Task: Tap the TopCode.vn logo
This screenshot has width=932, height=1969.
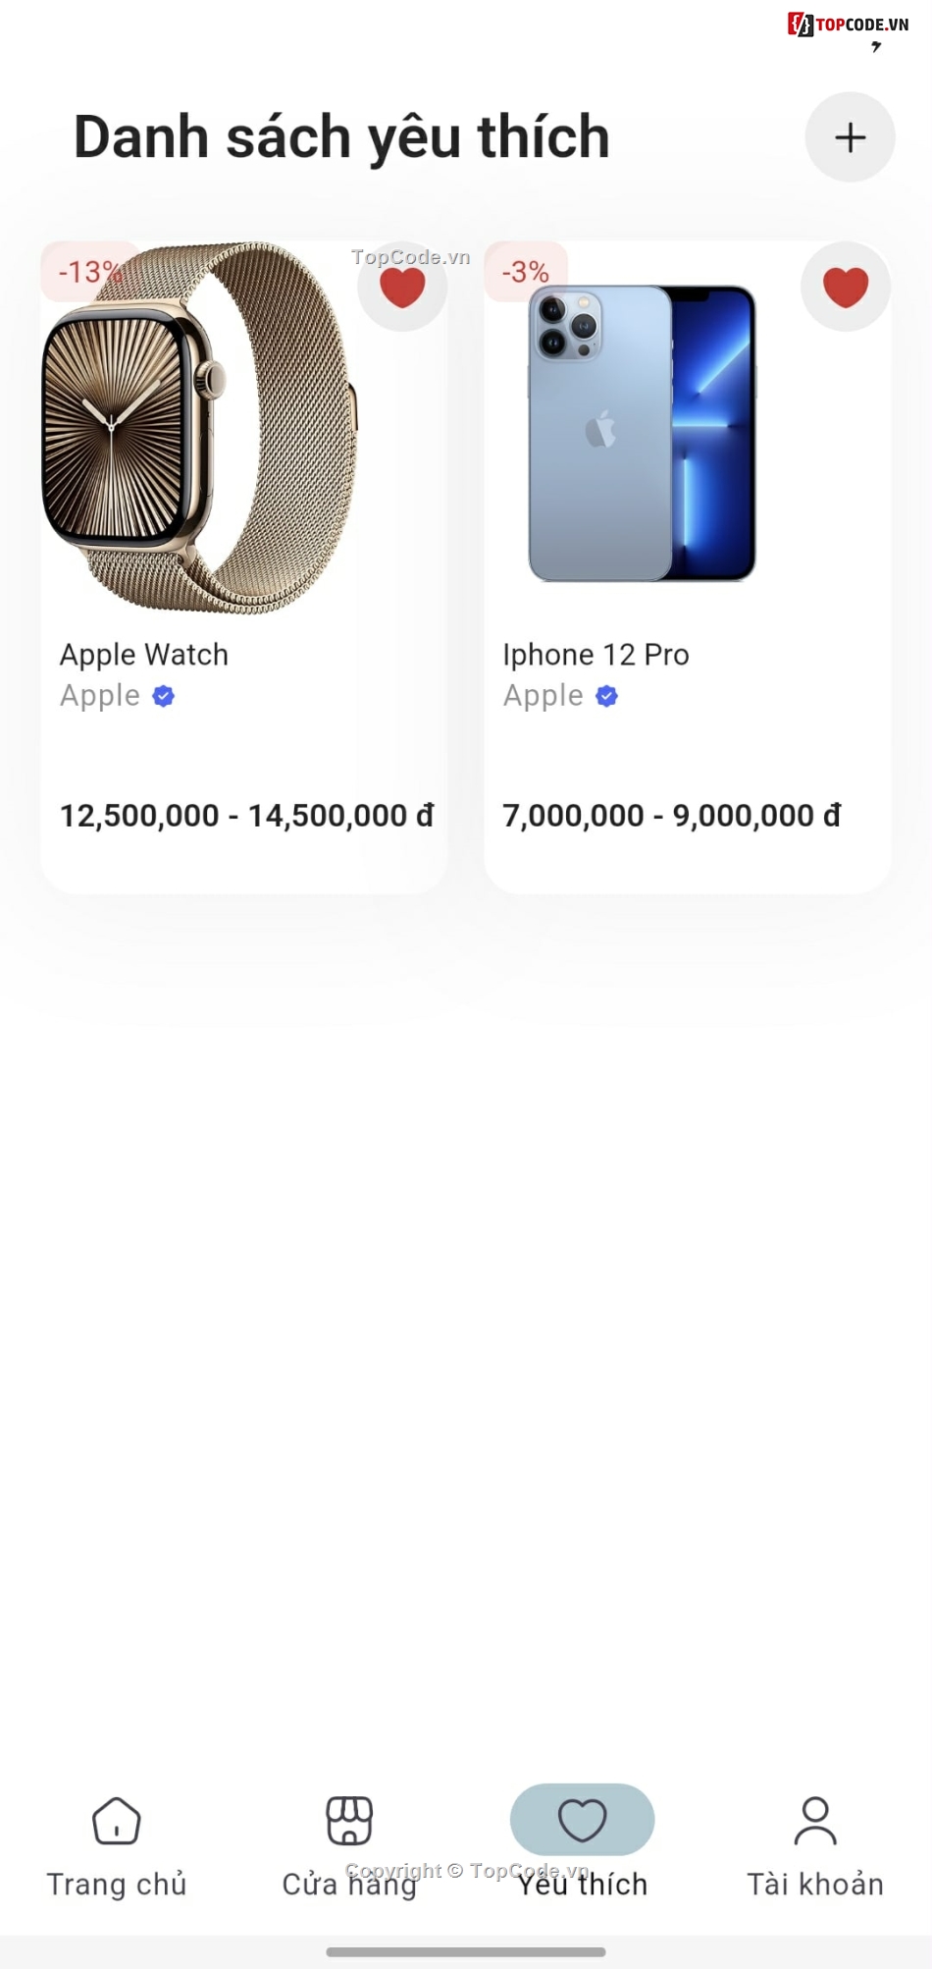Action: [849, 25]
